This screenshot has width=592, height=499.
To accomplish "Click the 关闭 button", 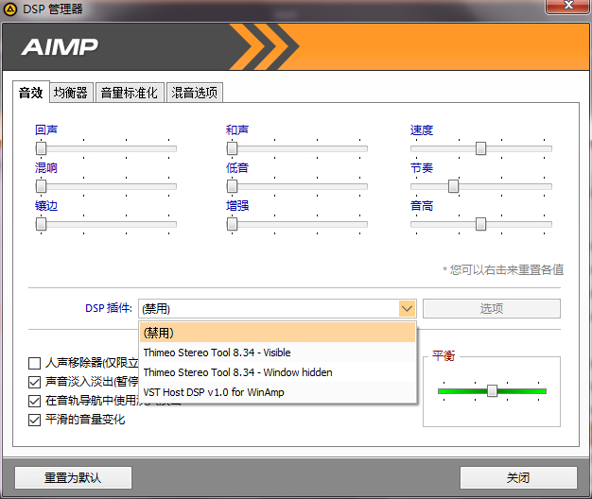I will 518,478.
